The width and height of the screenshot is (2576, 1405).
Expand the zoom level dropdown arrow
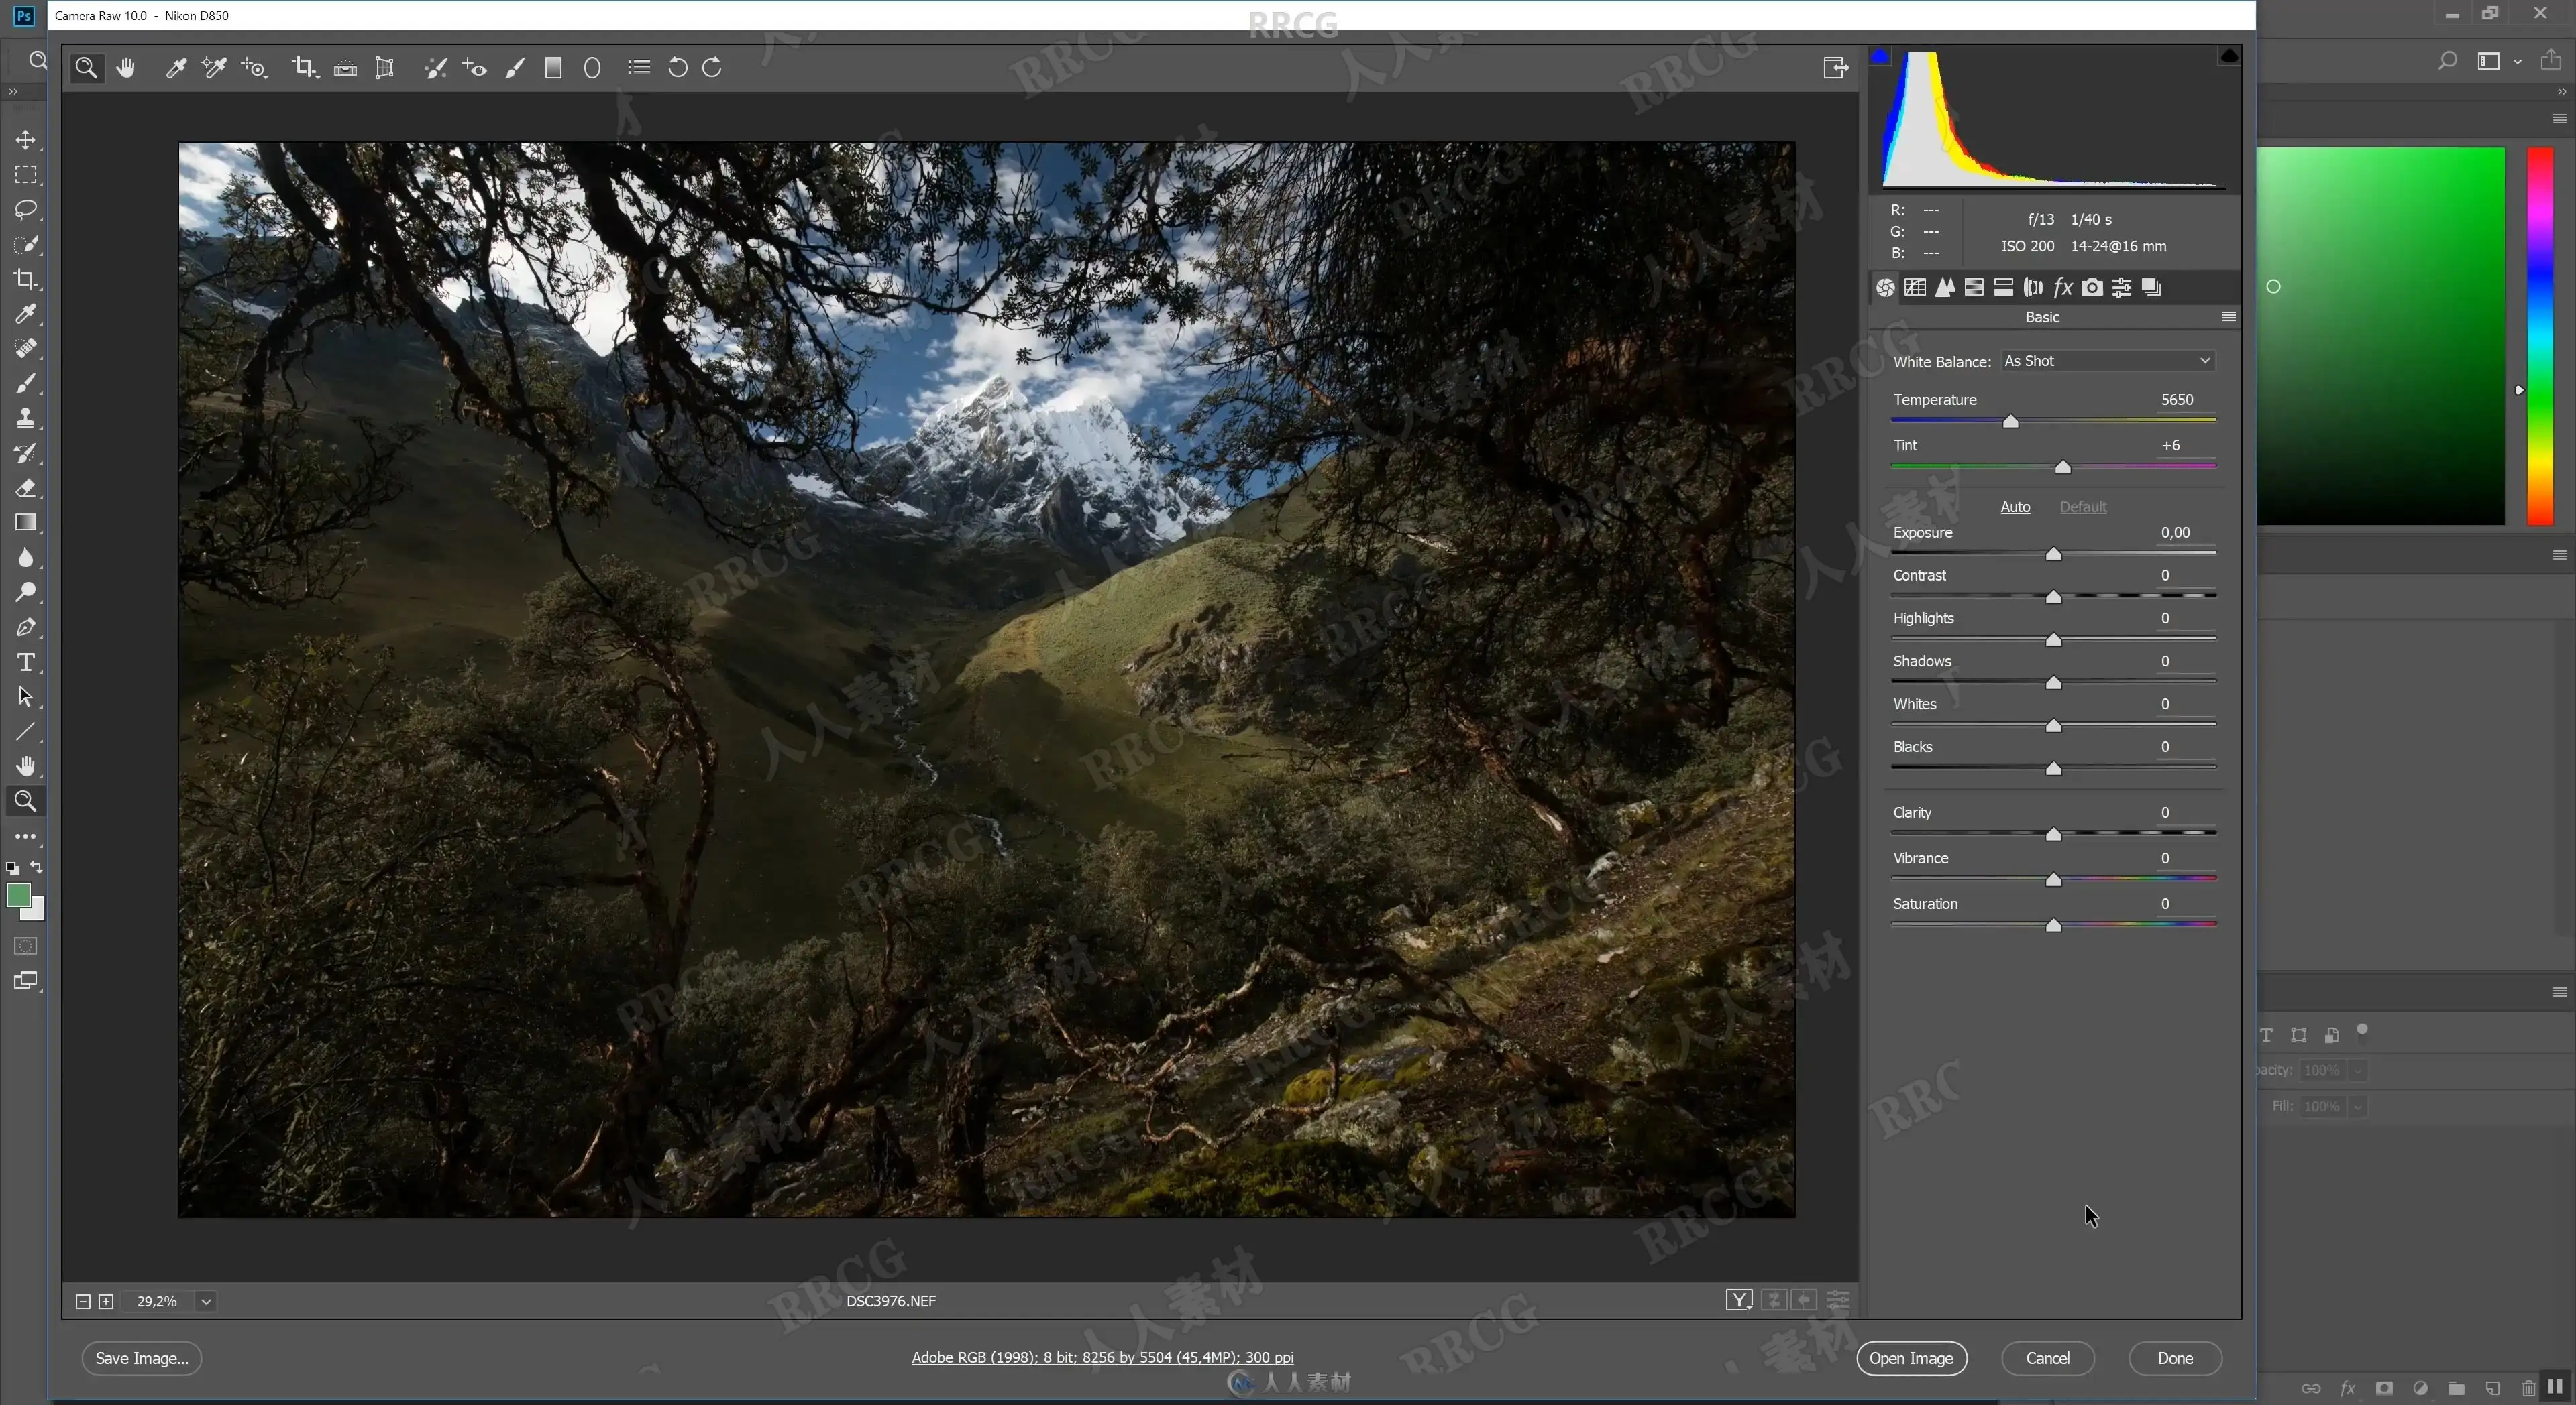pyautogui.click(x=206, y=1301)
